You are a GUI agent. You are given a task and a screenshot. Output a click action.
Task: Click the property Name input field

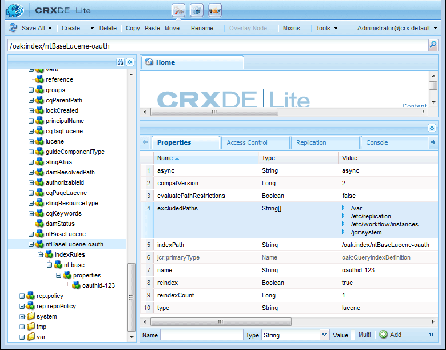pyautogui.click(x=202, y=335)
